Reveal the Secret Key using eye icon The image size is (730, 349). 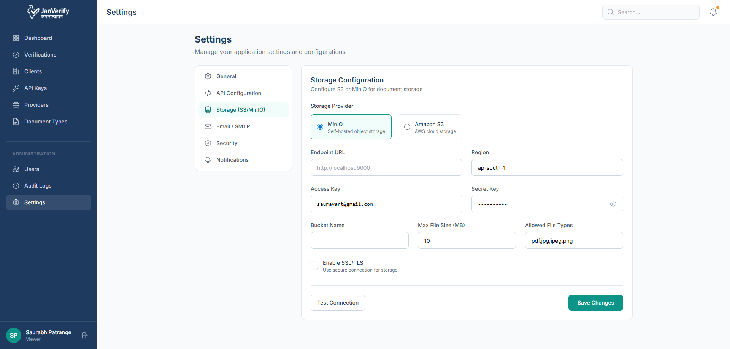613,204
